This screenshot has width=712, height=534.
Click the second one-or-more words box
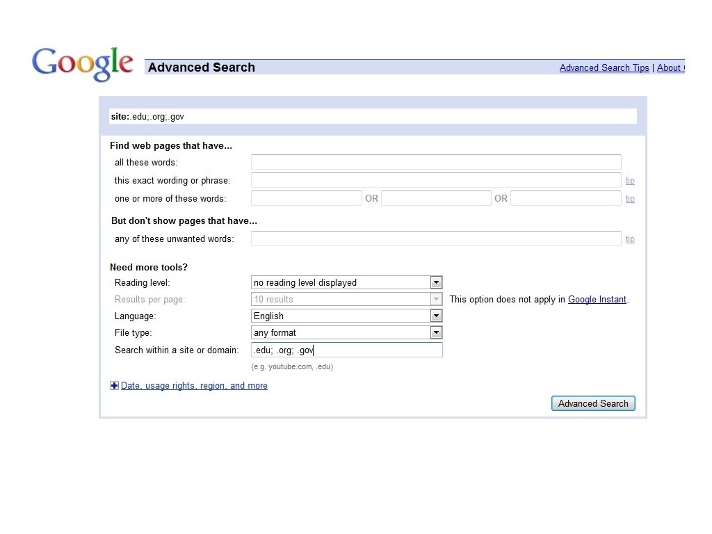[436, 198]
